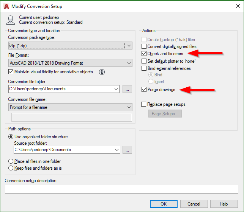Disable the Purge drawings option
The width and height of the screenshot is (244, 212).
pyautogui.click(x=144, y=90)
